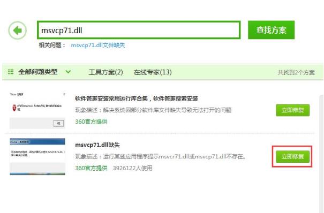Open the msvcp71.dll文件缺失 related link
324x213 pixels.
point(98,45)
